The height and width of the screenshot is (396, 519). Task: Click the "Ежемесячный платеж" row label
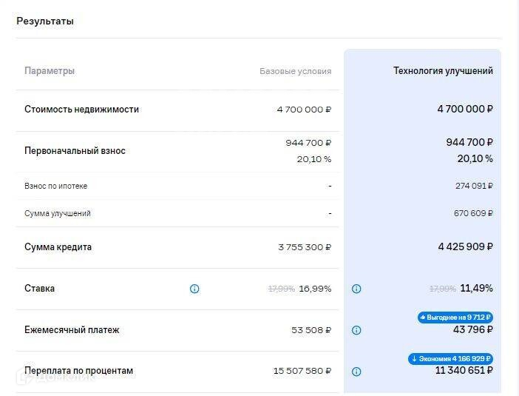[x=72, y=330]
